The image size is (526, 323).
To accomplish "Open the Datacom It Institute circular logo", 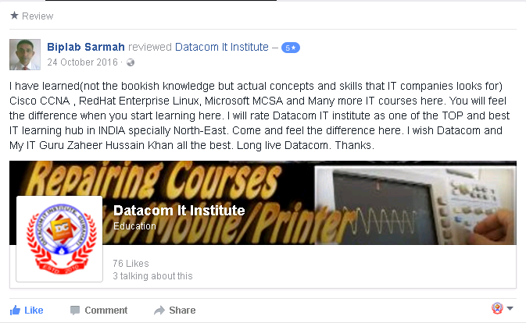I will 59,239.
